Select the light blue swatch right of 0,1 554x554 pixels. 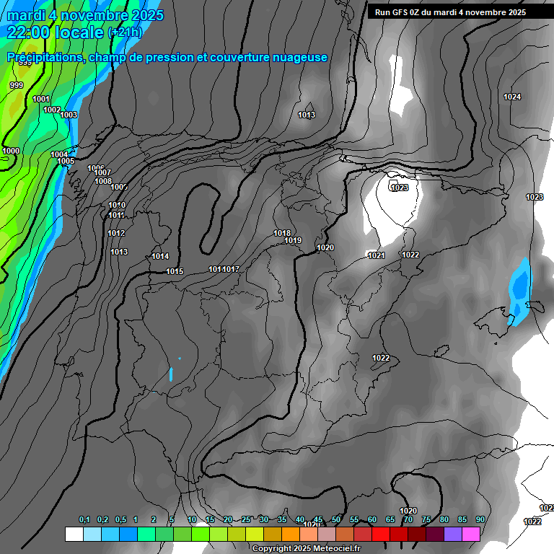(92, 534)
